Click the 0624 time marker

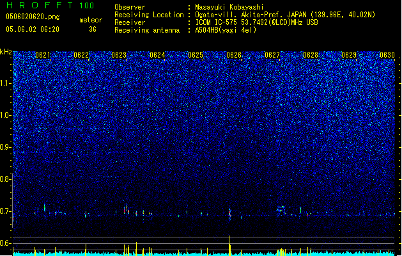(x=157, y=54)
